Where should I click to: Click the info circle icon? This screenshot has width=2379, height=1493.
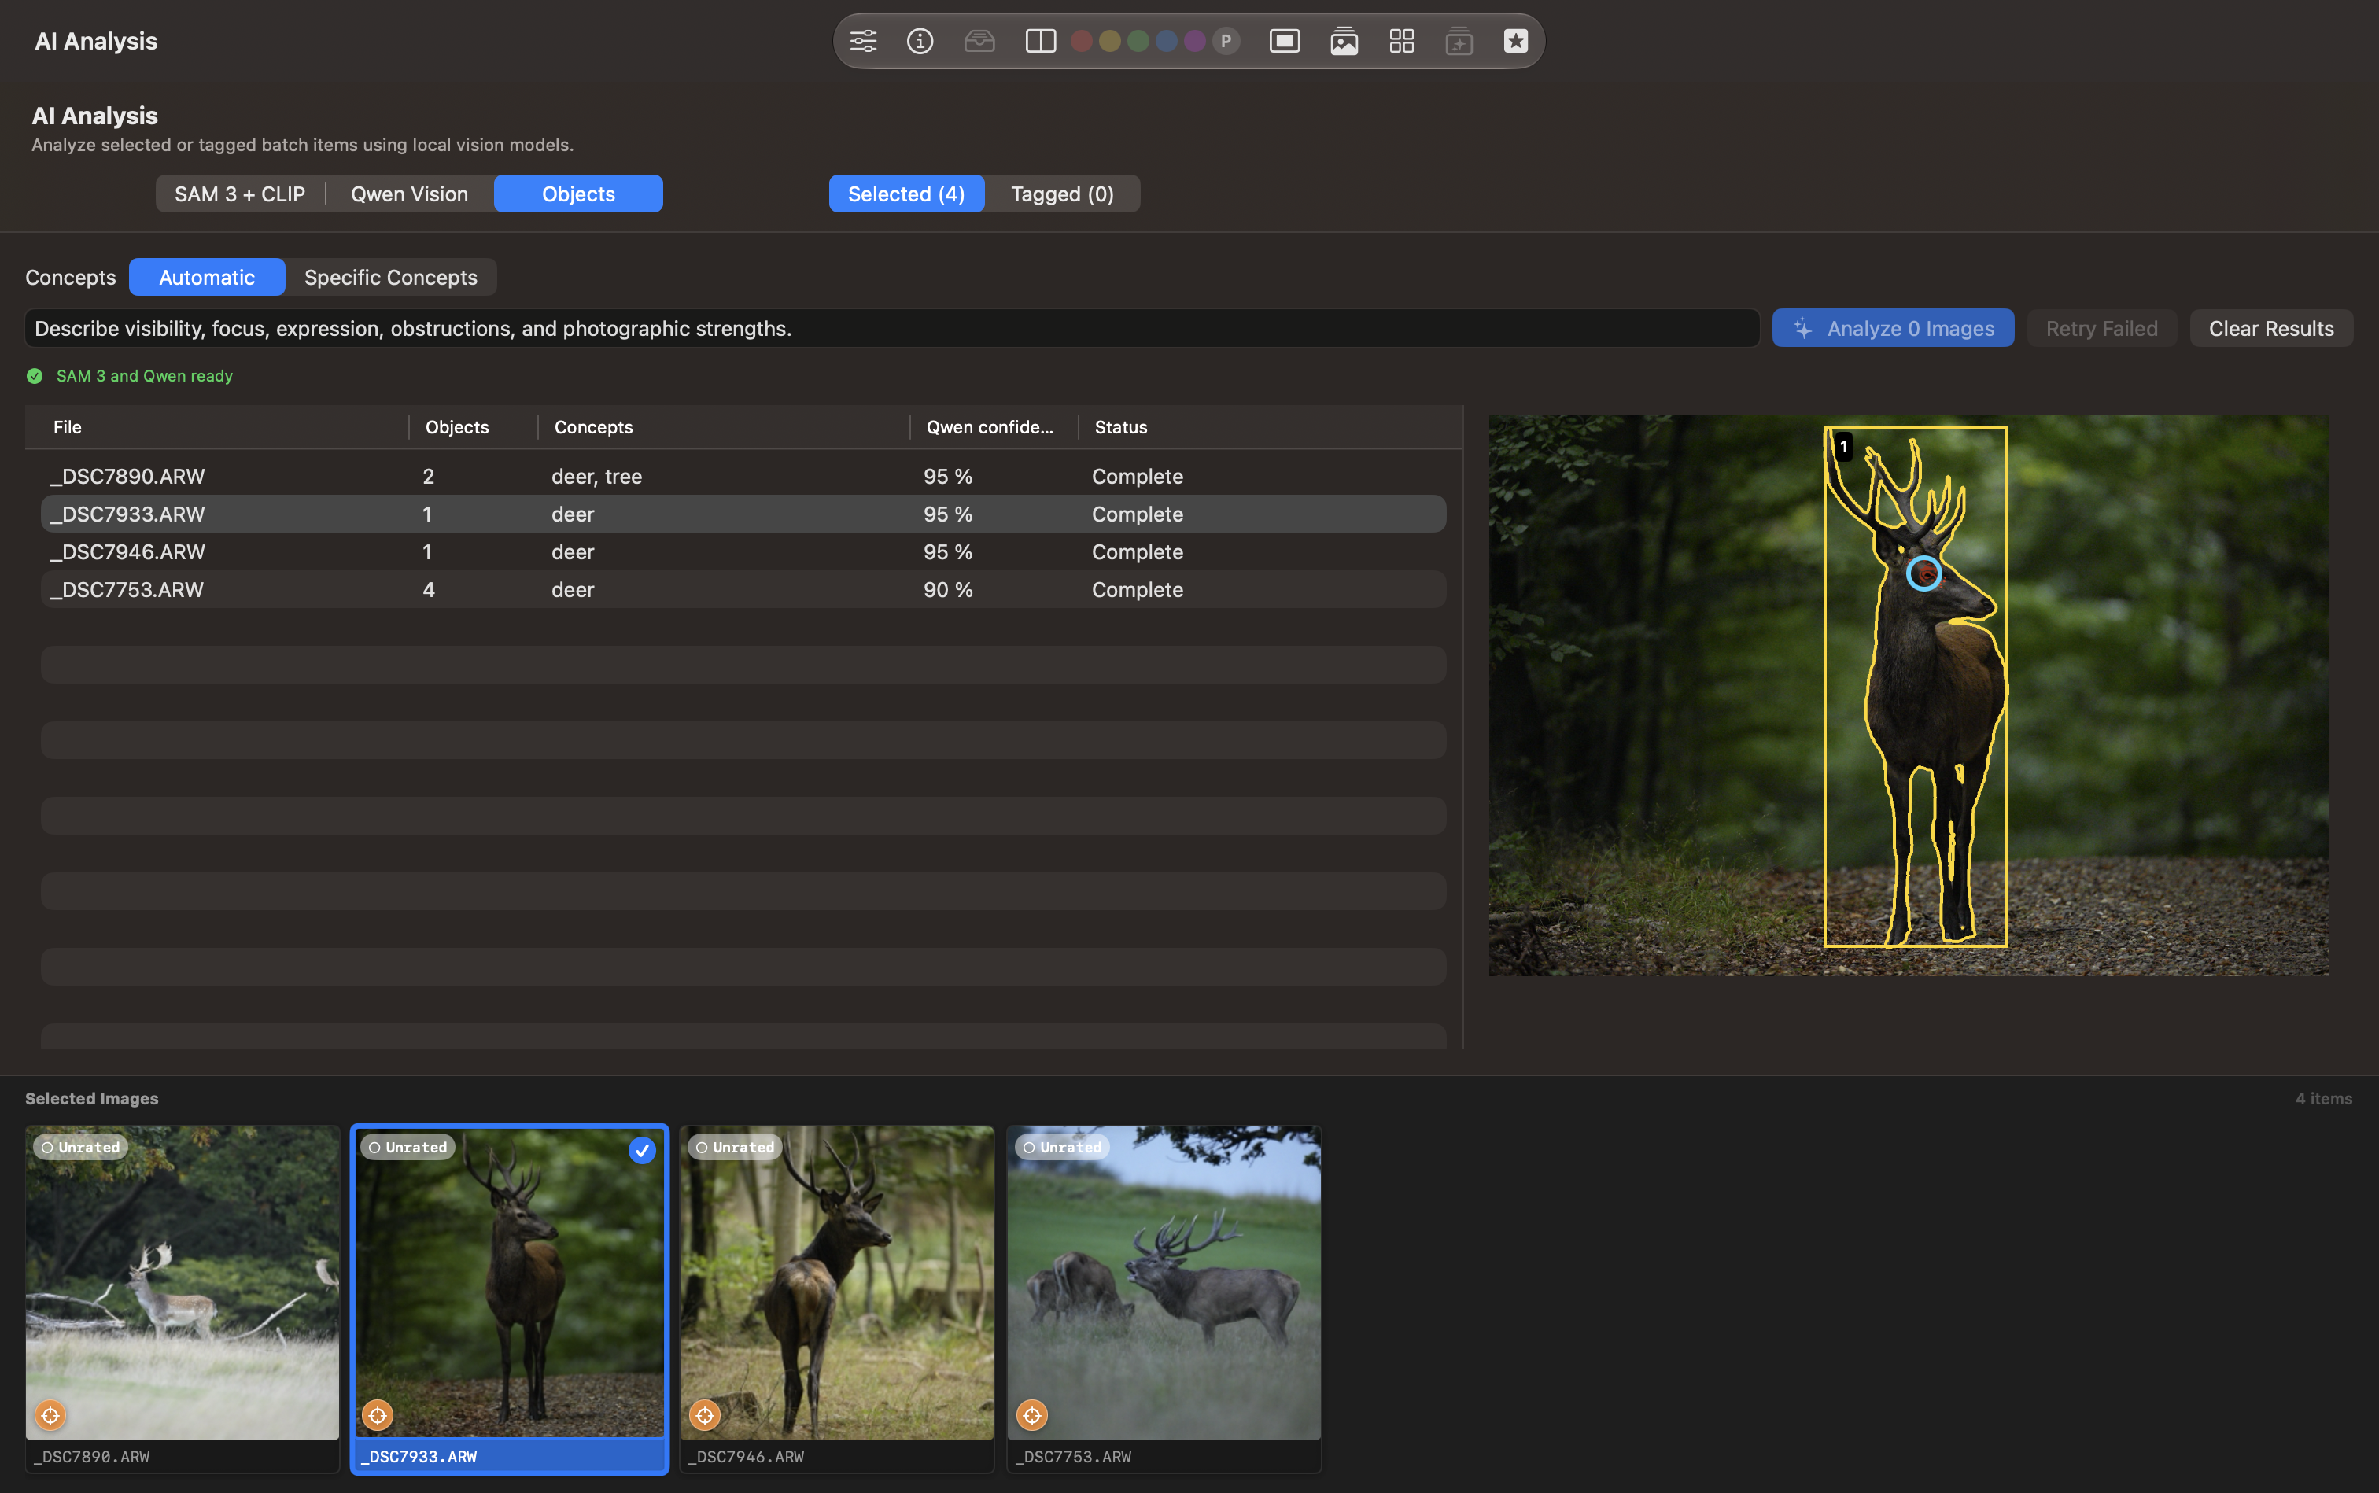click(920, 40)
